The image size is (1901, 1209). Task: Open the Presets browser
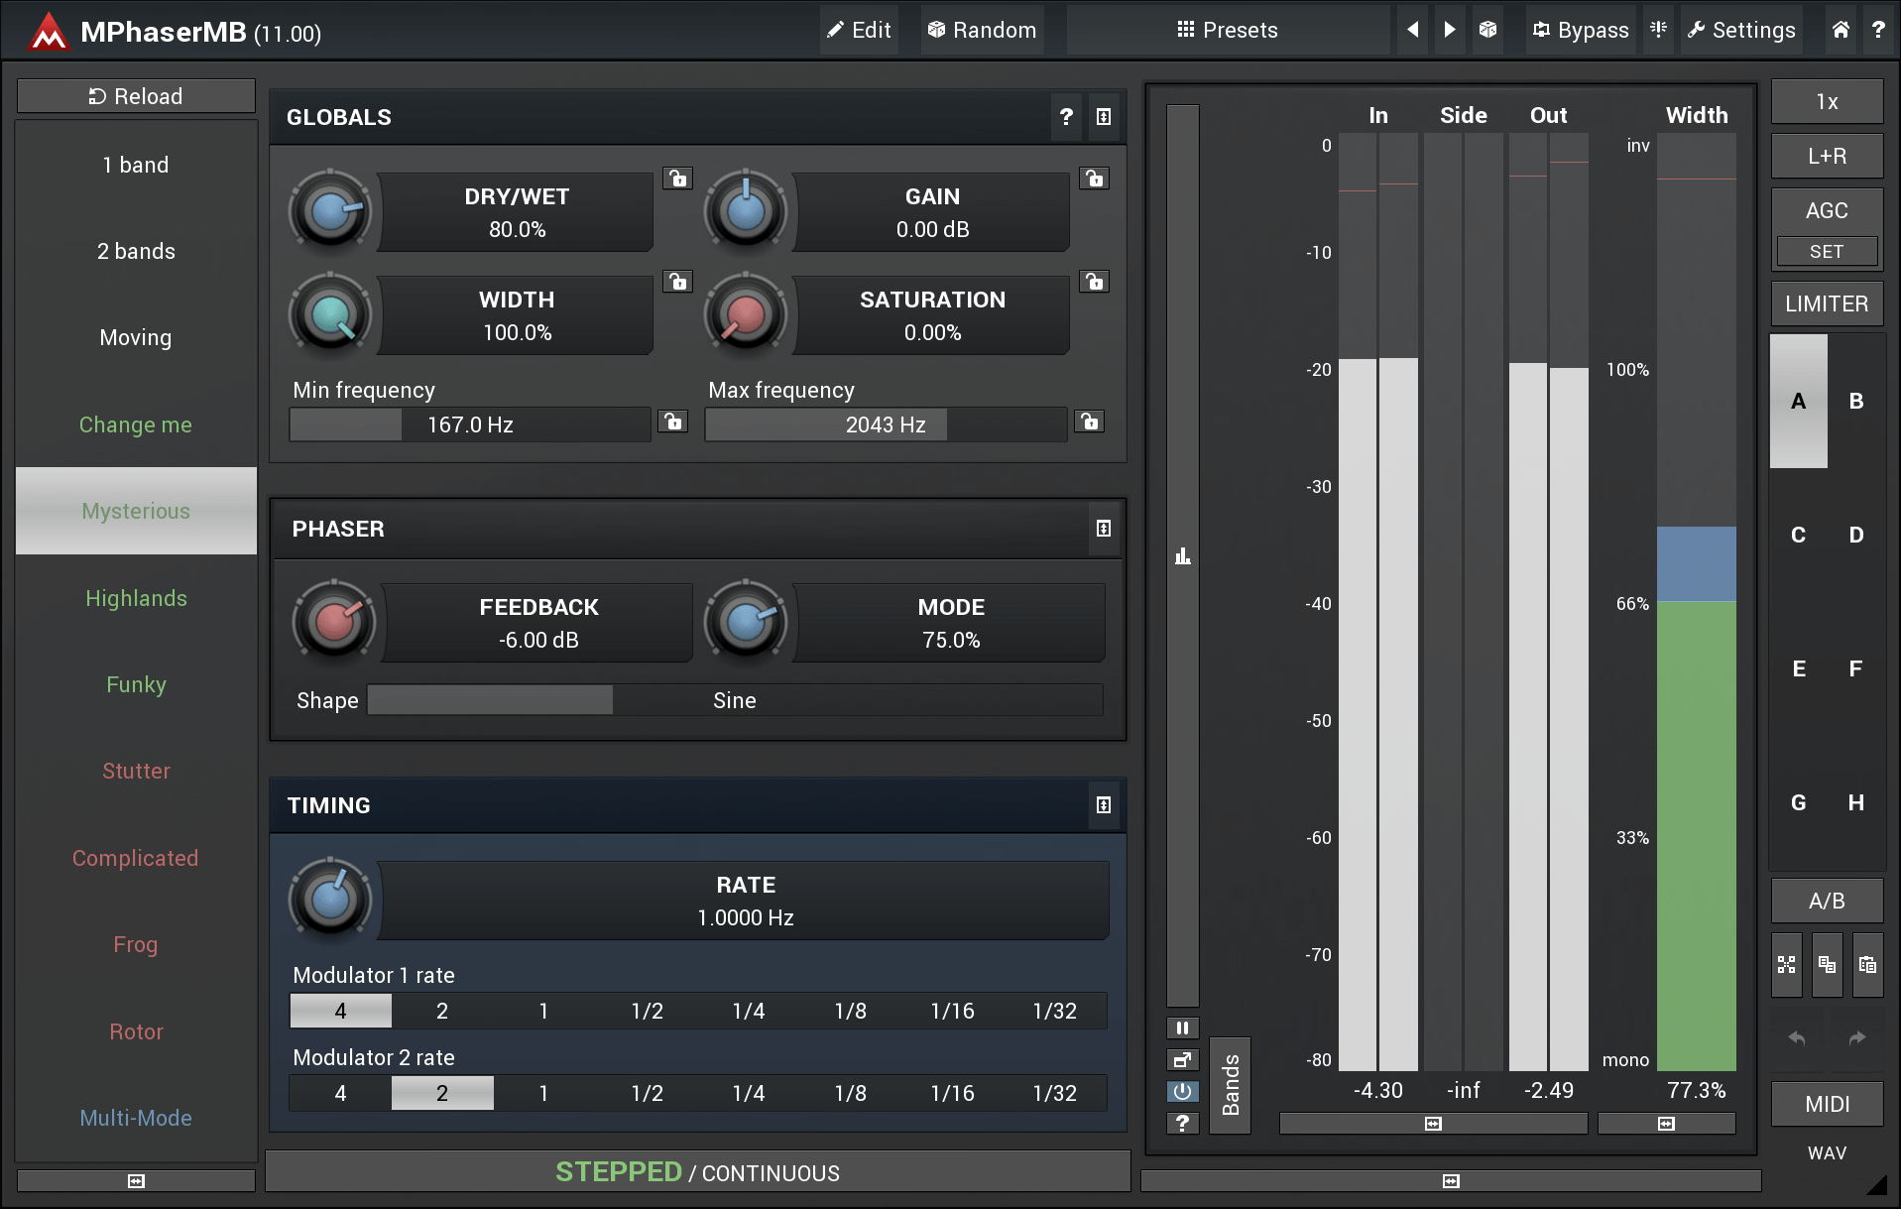click(1228, 30)
